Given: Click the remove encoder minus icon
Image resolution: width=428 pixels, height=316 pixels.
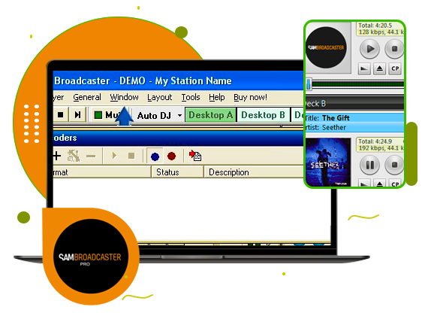Looking at the screenshot, I should coord(91,156).
